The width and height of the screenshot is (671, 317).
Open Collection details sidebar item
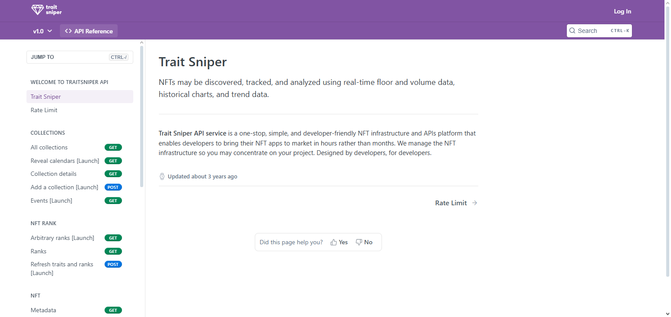tap(53, 174)
